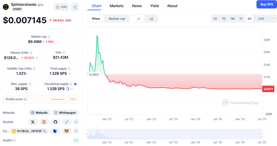This screenshot has width=277, height=146.
Task: Open the Reddit social link
Action: coord(44,122)
